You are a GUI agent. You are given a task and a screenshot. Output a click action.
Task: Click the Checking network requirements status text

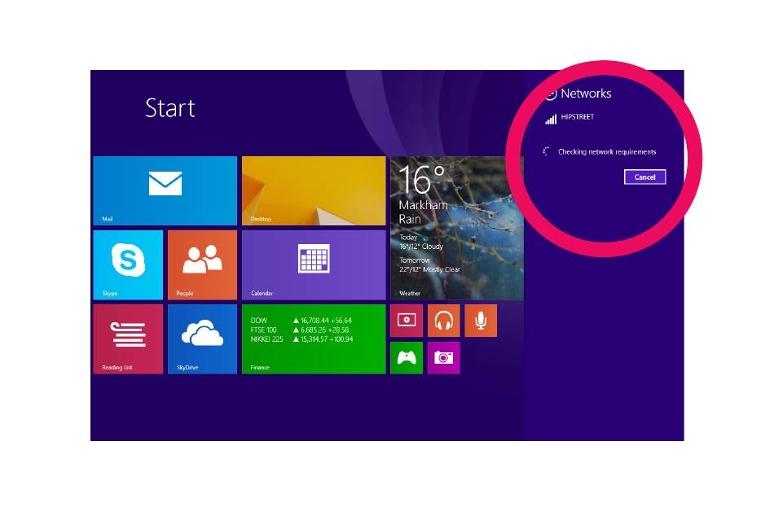[x=607, y=152]
